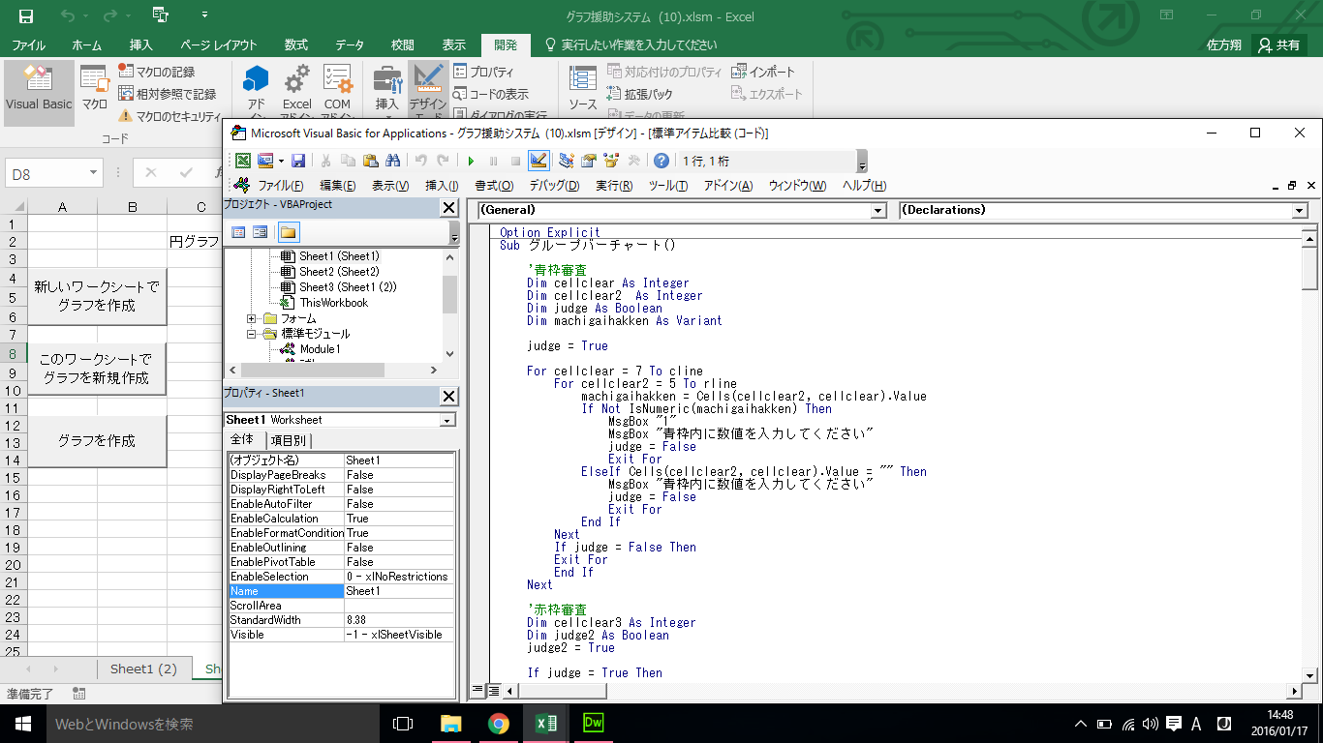Click the code window vertical scrollbar thumb
This screenshot has height=743, width=1323.
pyautogui.click(x=1309, y=270)
